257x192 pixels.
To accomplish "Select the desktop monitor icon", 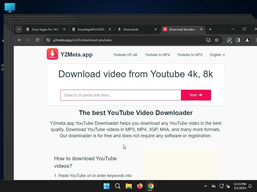I will click(10, 7).
